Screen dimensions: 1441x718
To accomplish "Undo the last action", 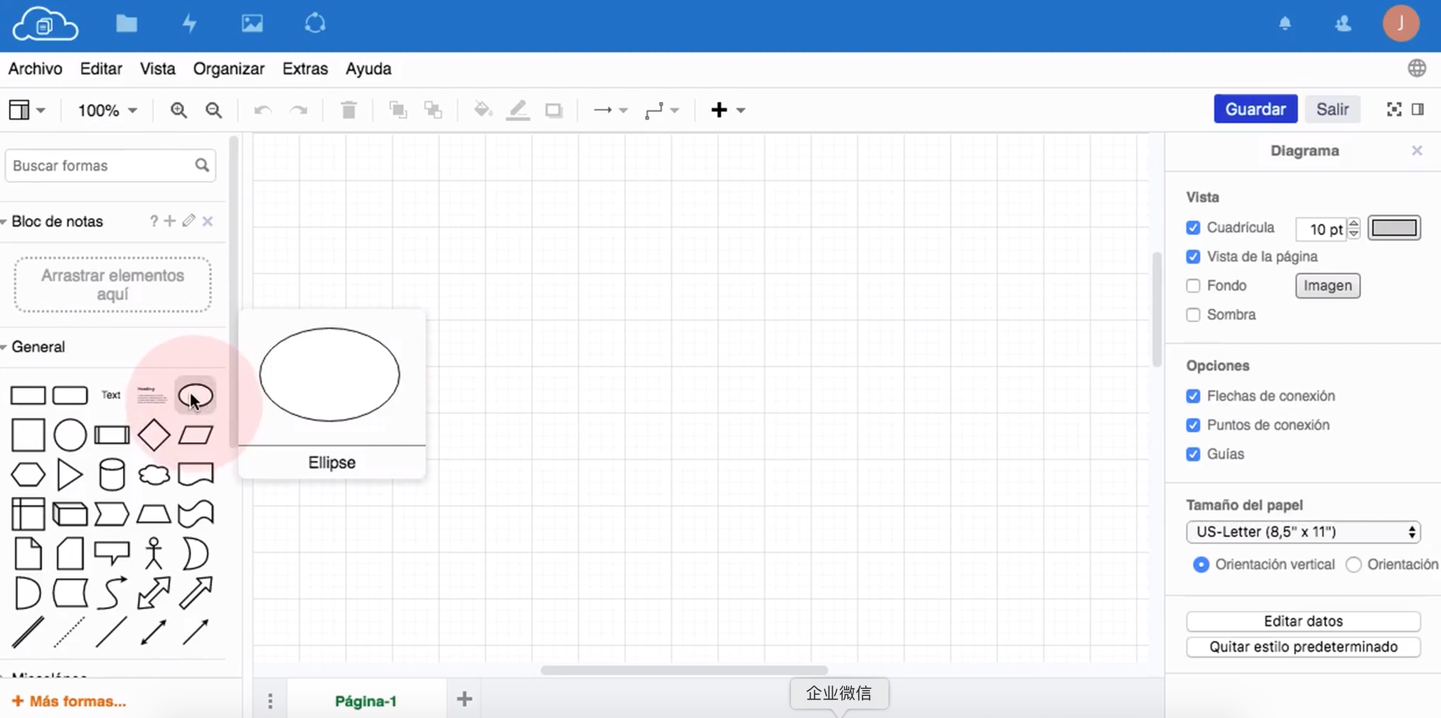I will [x=263, y=110].
